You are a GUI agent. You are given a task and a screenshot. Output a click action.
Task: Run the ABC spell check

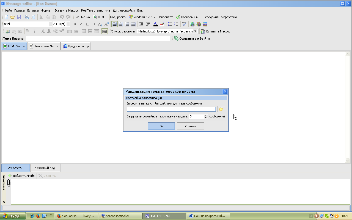tap(184, 24)
